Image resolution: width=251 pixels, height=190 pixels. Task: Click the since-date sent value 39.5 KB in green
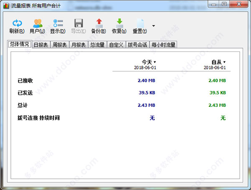click(x=218, y=93)
